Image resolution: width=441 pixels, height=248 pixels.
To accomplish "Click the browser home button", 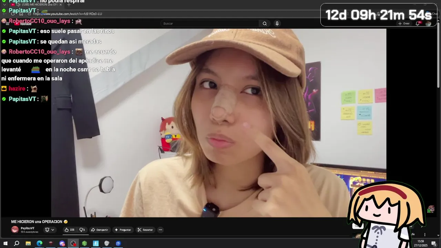I will [x=21, y=14].
